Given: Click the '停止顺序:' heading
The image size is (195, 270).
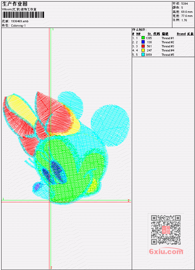Looking at the screenshot, I should (139, 30).
